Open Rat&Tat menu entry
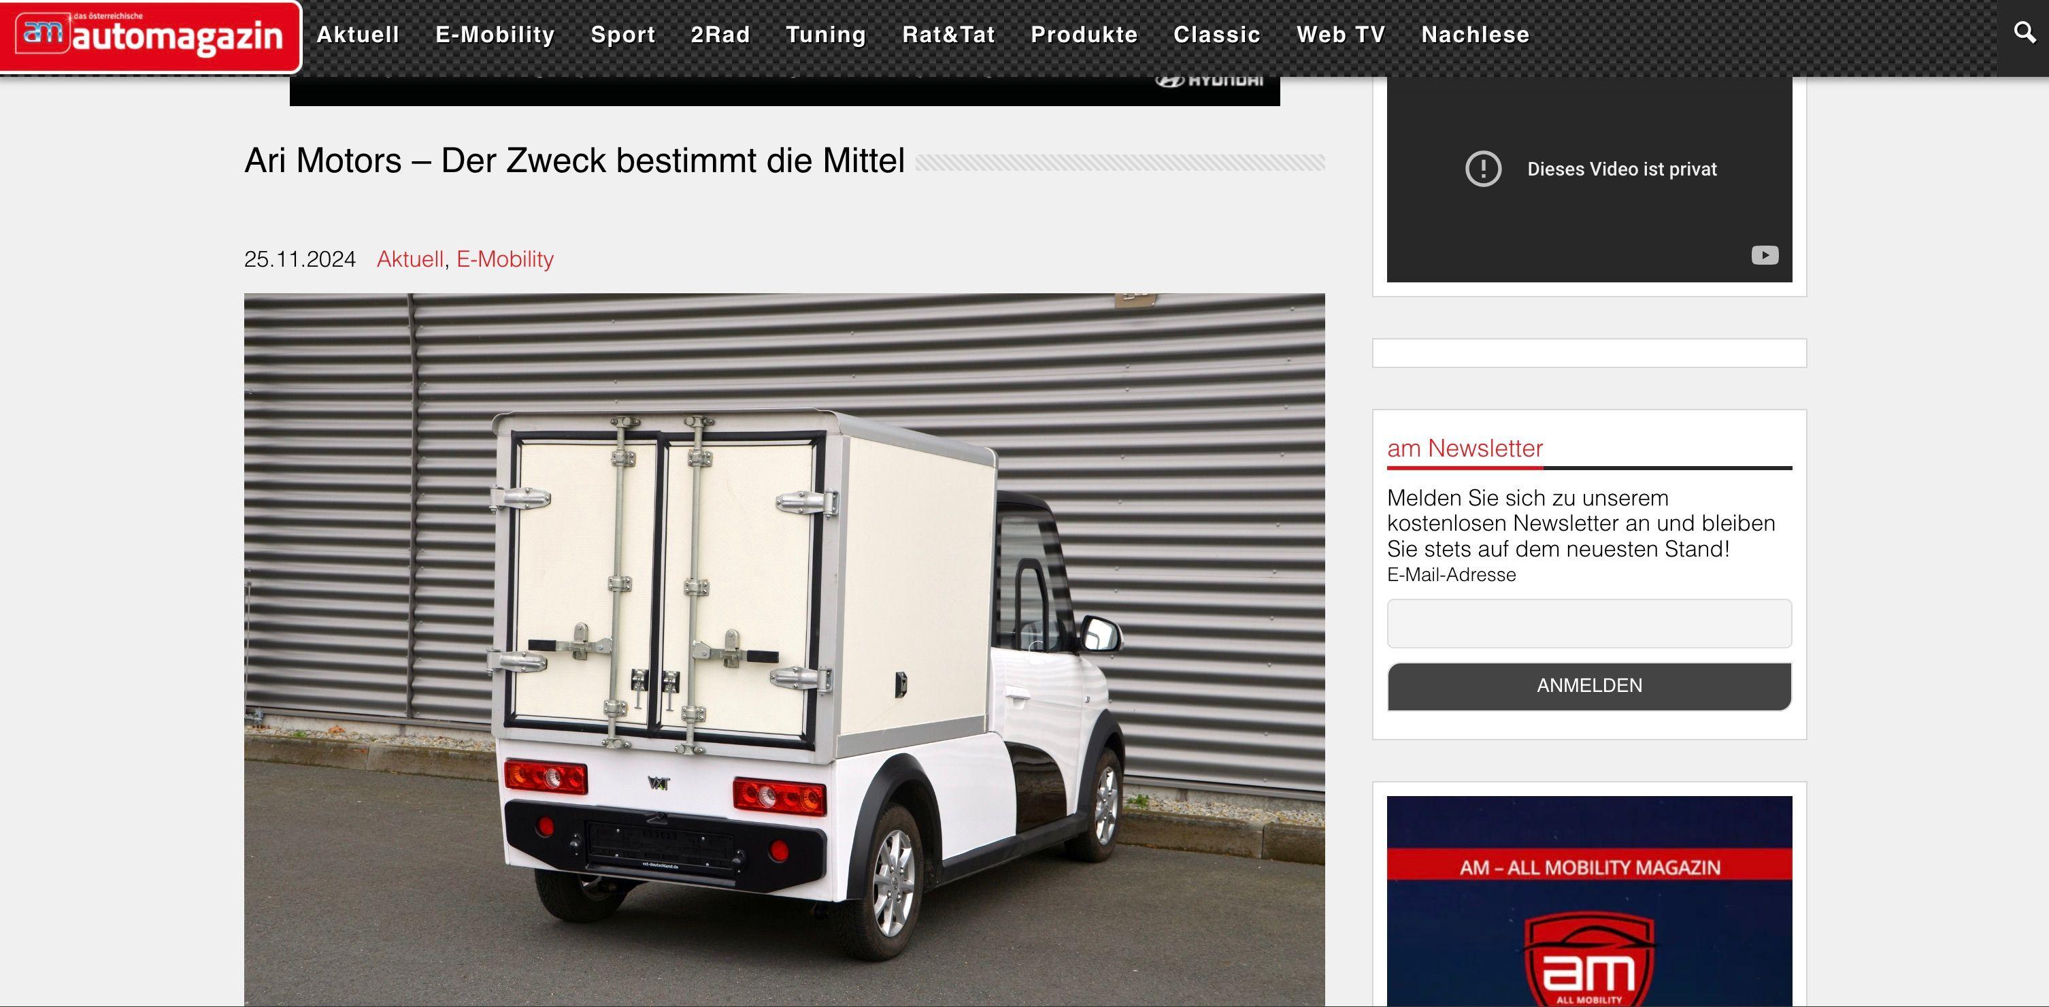2049x1007 pixels. pos(948,35)
